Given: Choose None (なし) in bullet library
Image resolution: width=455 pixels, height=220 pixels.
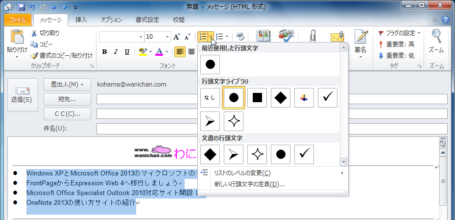Looking at the screenshot, I should (210, 98).
